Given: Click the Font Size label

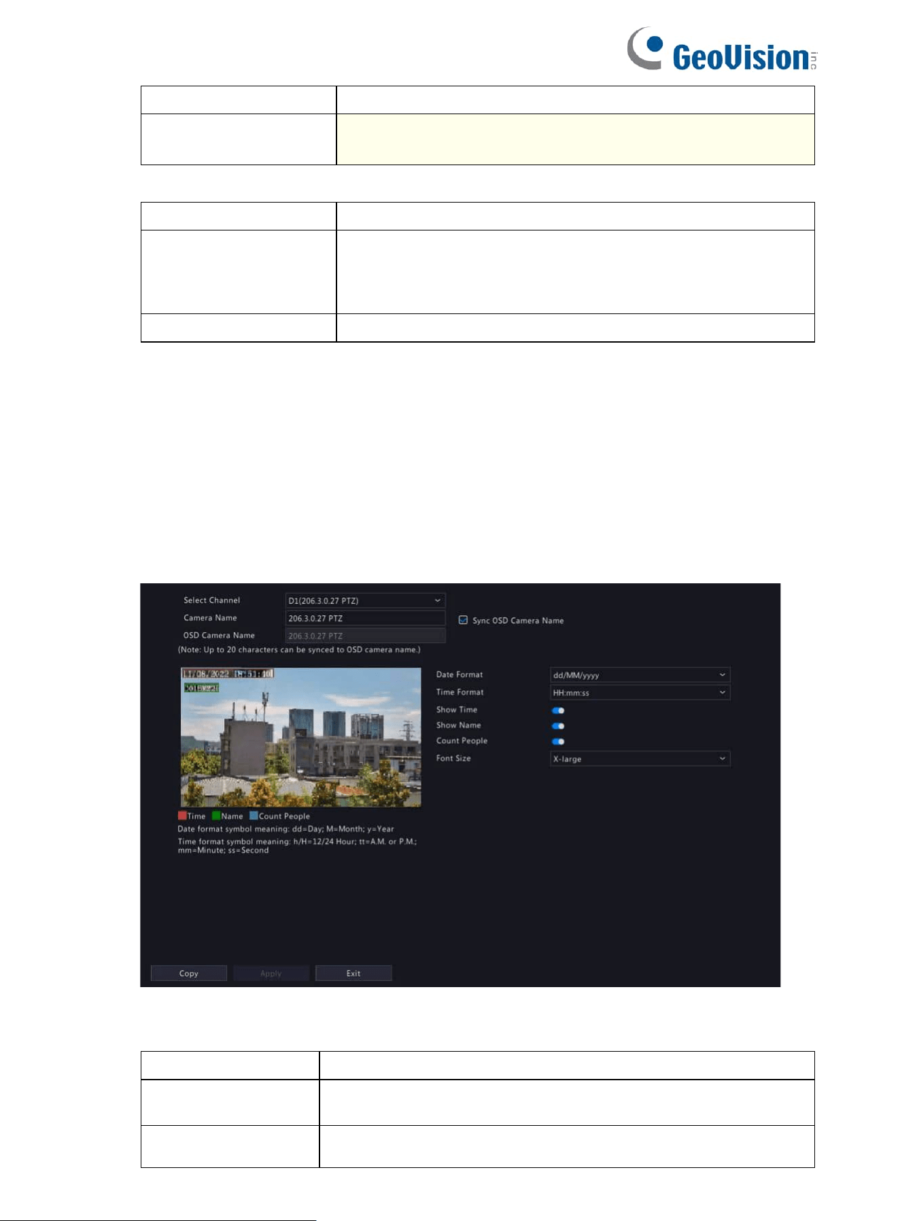Looking at the screenshot, I should 453,759.
